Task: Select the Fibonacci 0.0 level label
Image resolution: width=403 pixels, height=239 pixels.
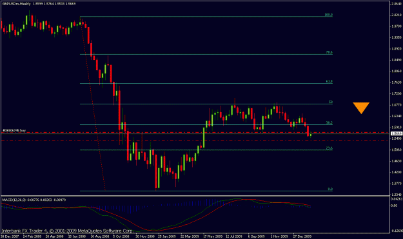Action: click(x=330, y=189)
